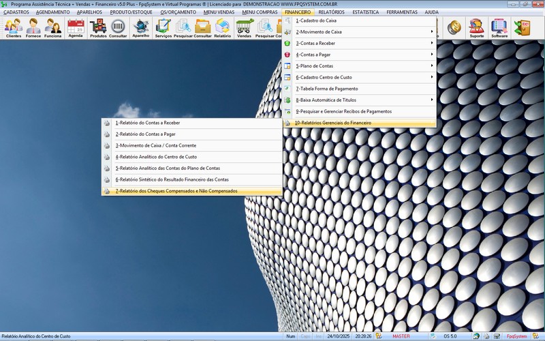Open the Relatório printer icon
545x341 pixels.
coord(223,28)
